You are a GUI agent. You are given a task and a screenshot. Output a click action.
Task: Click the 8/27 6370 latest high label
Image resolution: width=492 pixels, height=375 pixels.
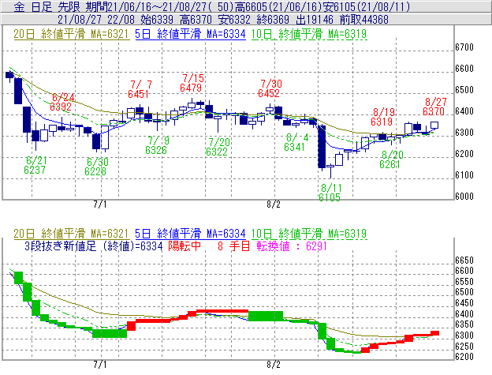pyautogui.click(x=434, y=107)
